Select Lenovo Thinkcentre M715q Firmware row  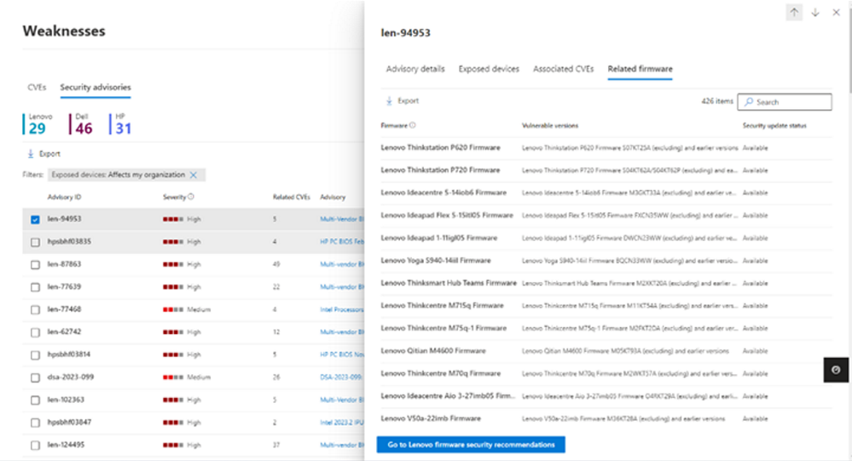click(x=606, y=306)
